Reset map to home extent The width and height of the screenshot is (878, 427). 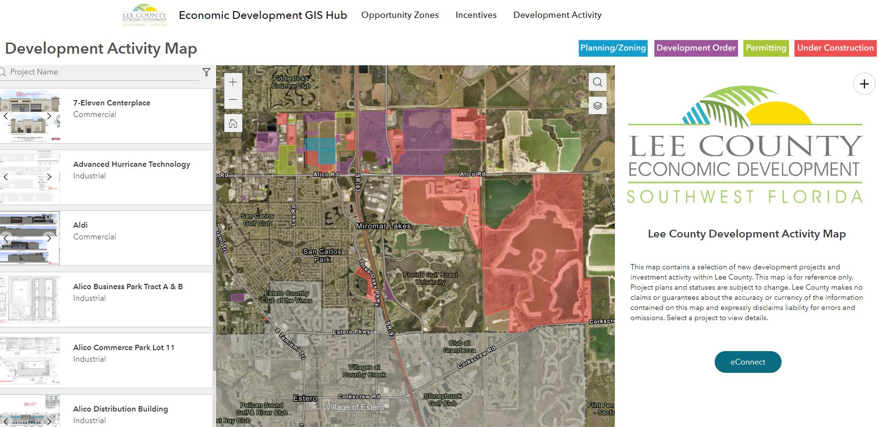pos(233,123)
